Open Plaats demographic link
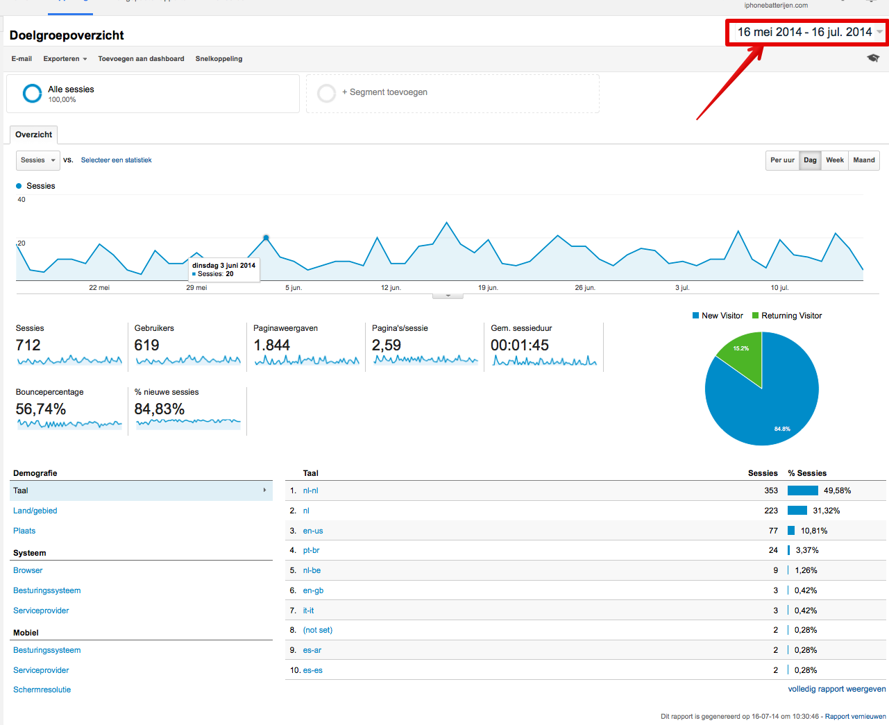Viewport: 889px width, 725px height. tap(24, 531)
